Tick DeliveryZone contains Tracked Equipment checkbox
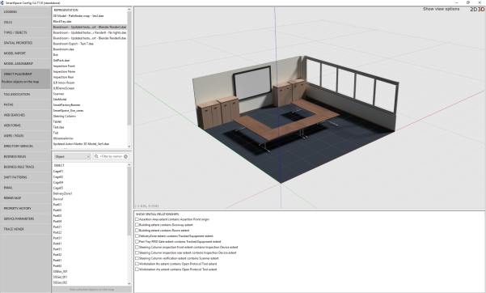The height and width of the screenshot is (293, 486). coord(137,236)
